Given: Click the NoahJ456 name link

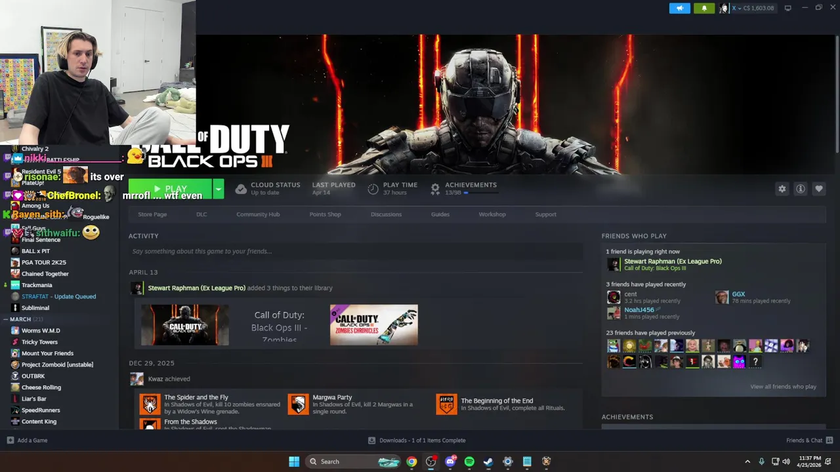Looking at the screenshot, I should point(639,309).
